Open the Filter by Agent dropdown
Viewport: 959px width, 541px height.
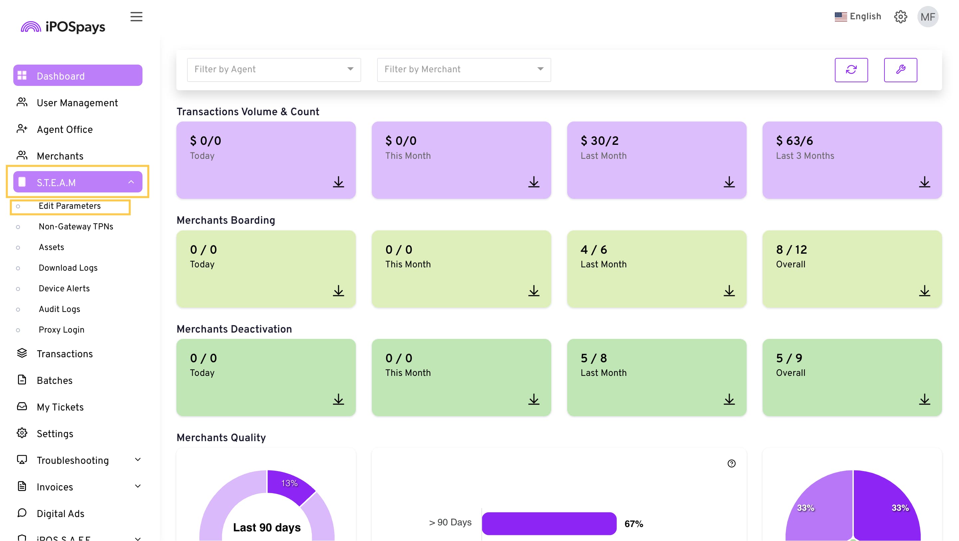(x=274, y=70)
